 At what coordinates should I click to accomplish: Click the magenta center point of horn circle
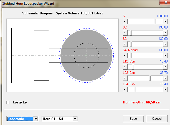87,56
